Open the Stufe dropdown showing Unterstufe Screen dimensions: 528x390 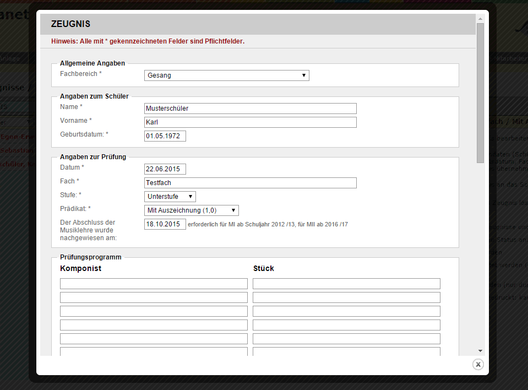170,197
